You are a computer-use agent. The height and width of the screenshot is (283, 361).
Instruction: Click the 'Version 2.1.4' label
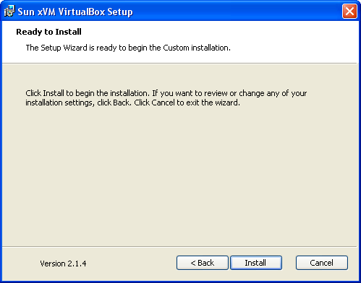pyautogui.click(x=63, y=264)
